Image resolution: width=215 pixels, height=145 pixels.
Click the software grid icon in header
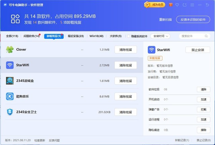(x=15, y=19)
